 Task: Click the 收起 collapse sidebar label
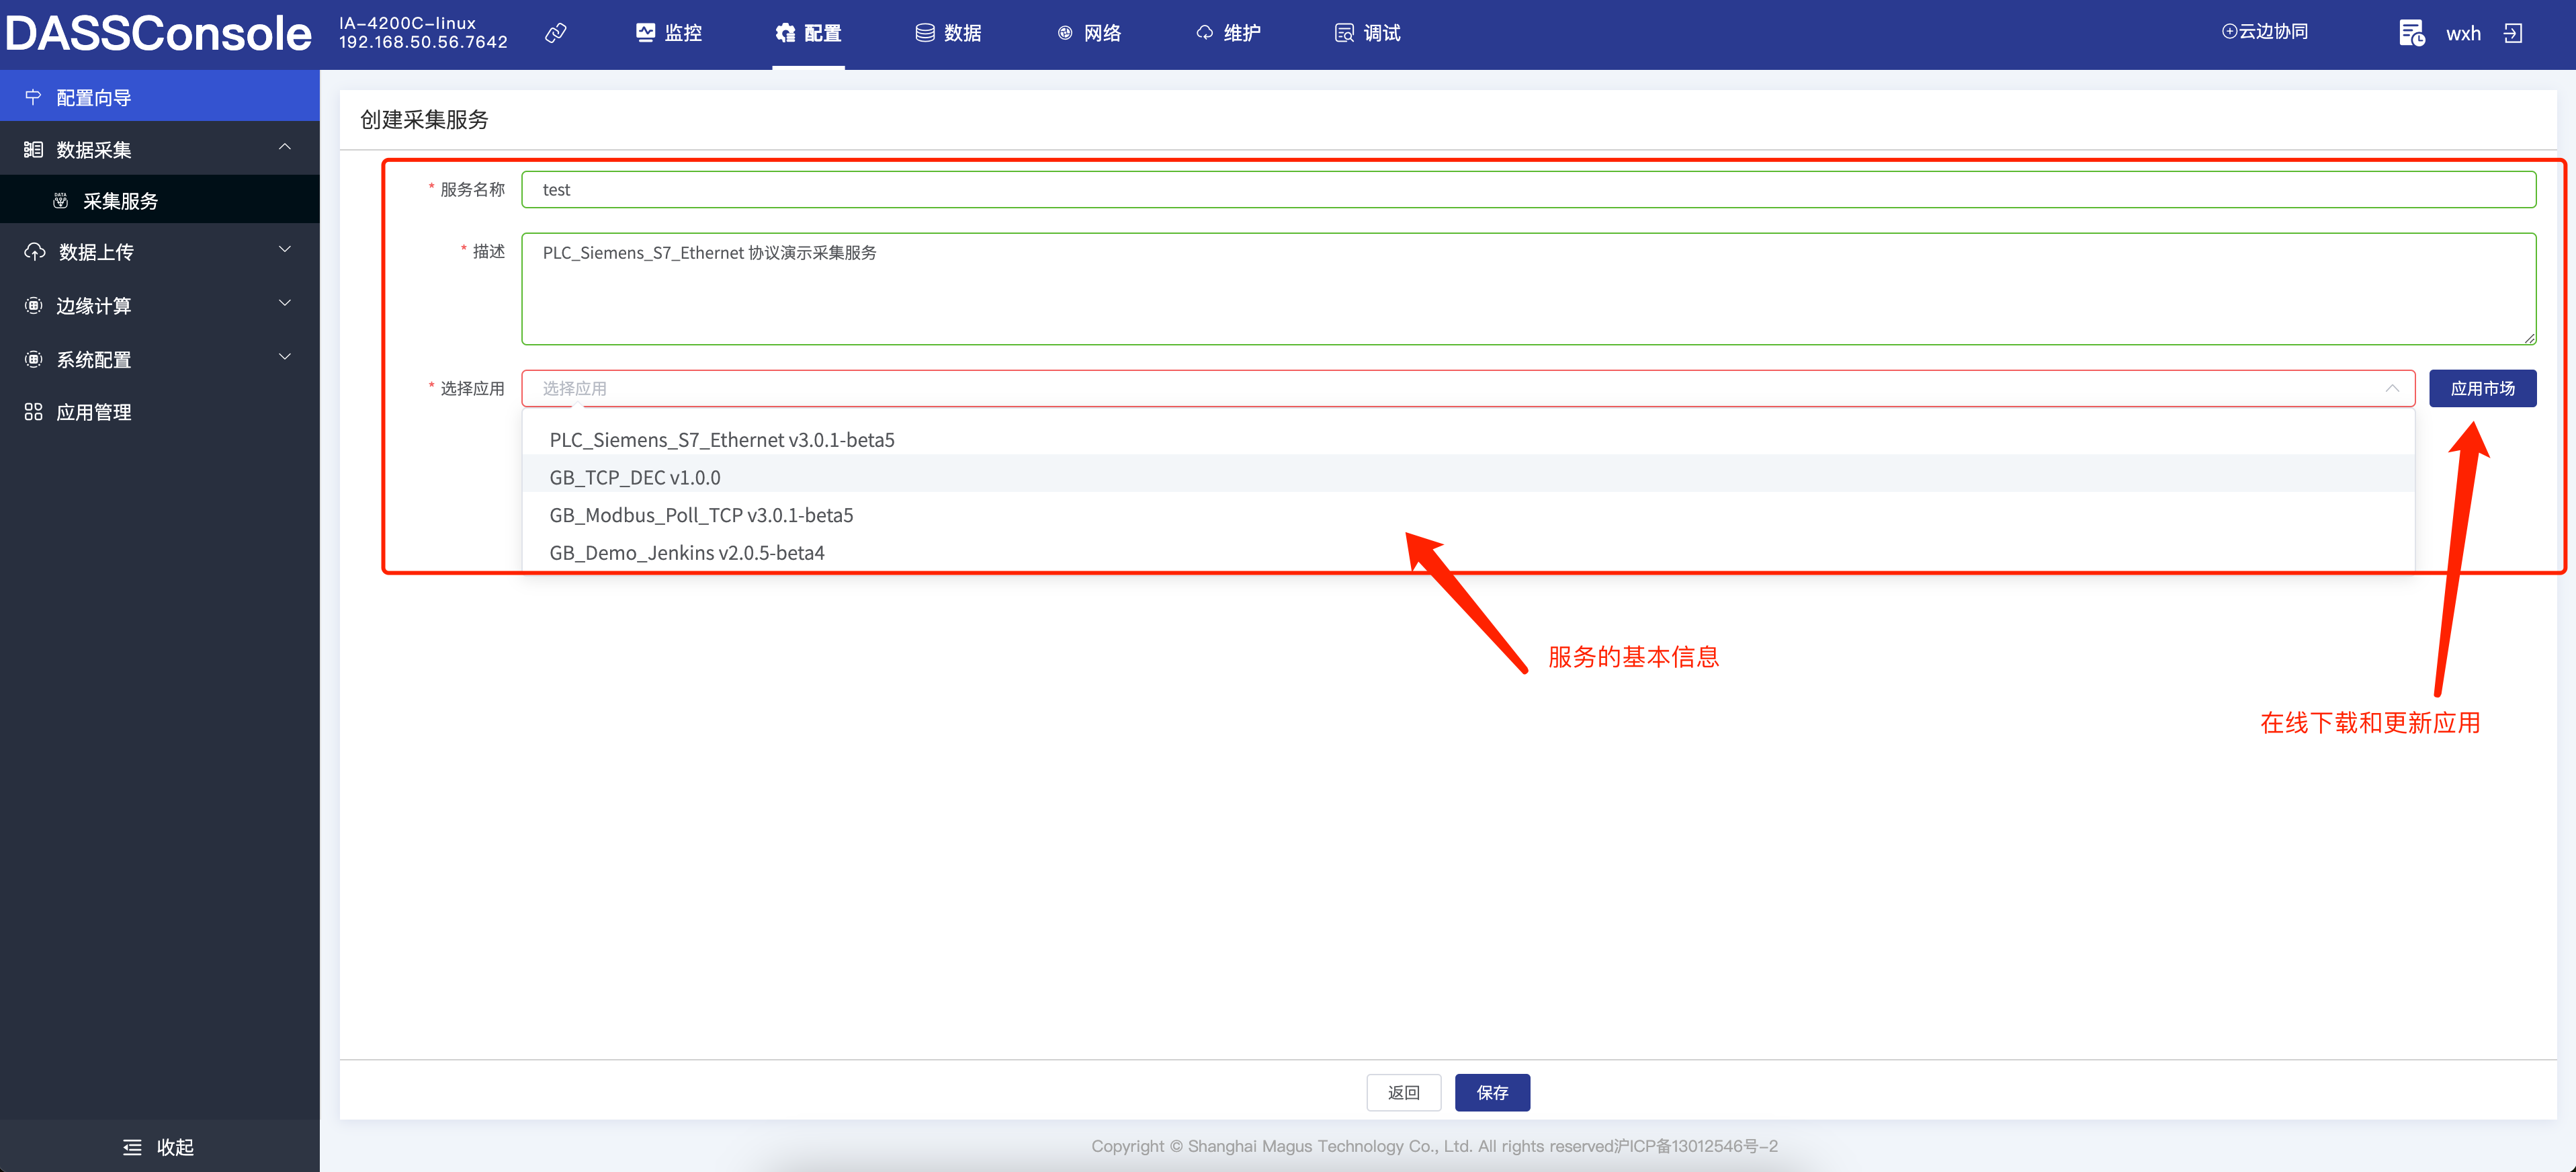tap(175, 1147)
